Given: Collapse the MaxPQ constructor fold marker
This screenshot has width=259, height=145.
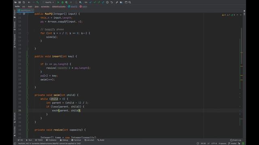Looking at the screenshot, I should point(28,14).
